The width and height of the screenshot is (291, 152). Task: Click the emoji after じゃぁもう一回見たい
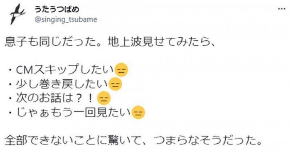point(138,113)
